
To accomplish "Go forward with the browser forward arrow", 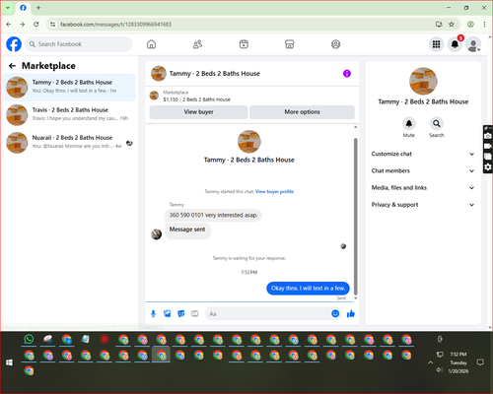I will (23, 24).
